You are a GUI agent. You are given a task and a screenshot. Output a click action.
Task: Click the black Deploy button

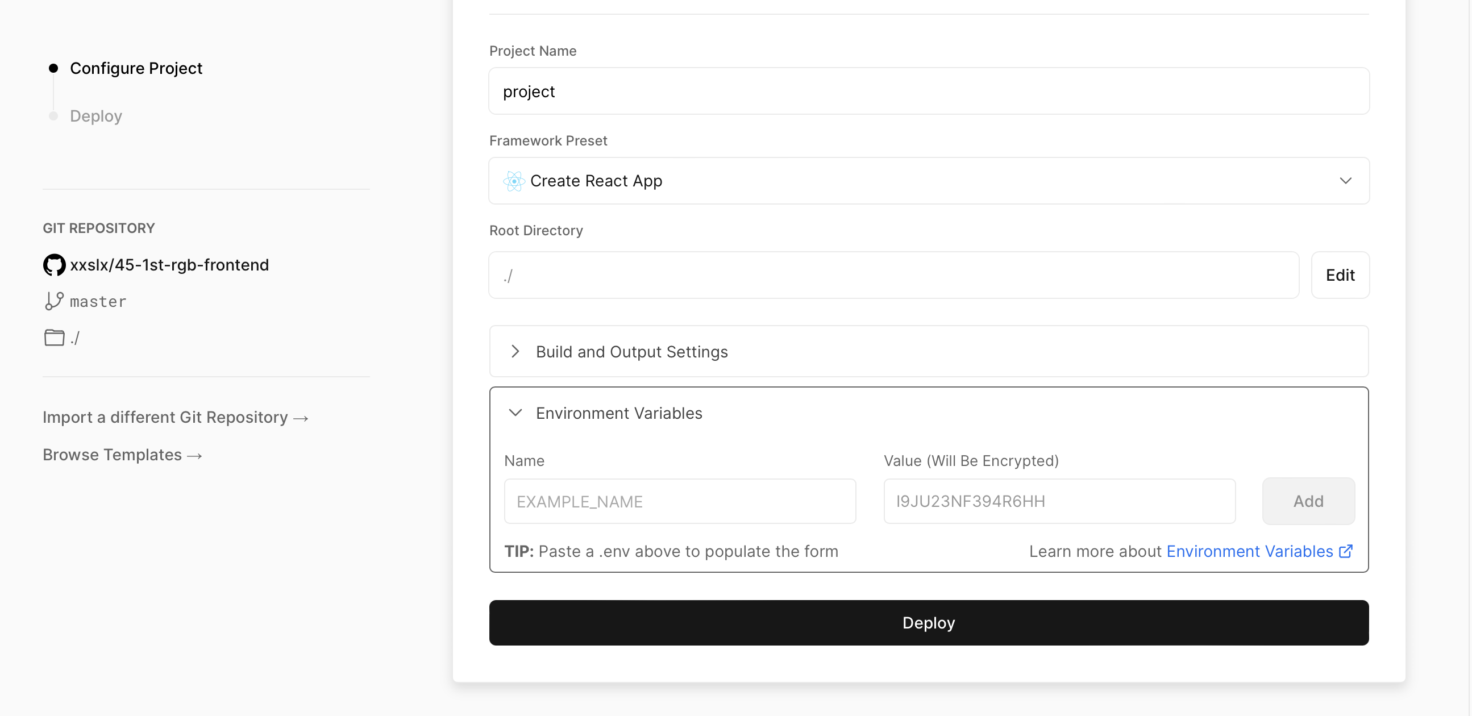(x=929, y=623)
